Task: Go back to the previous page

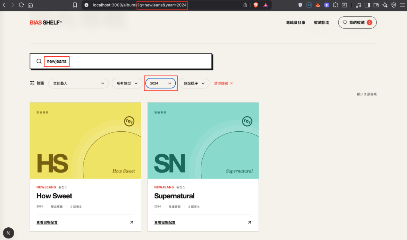Action: point(4,5)
